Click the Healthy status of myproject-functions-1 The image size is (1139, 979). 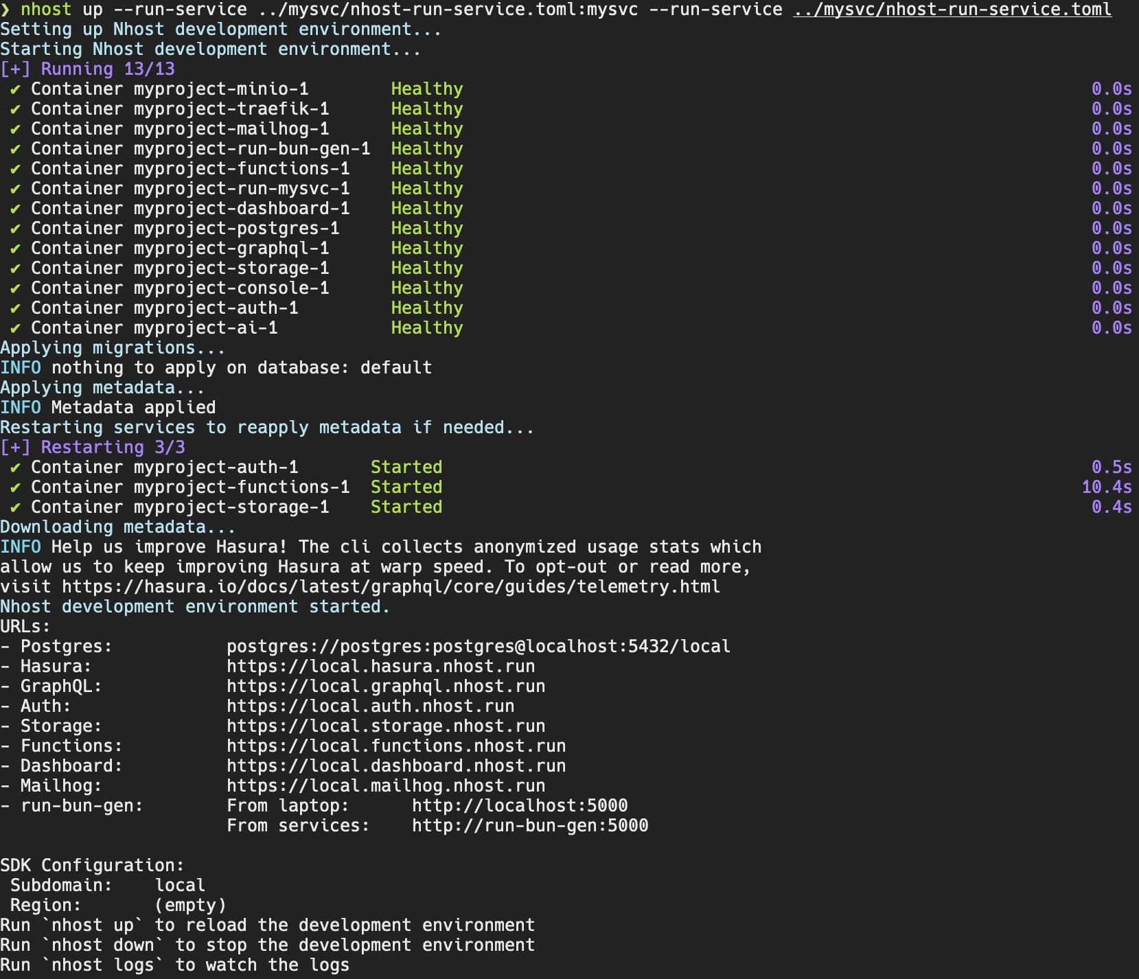[x=426, y=168]
